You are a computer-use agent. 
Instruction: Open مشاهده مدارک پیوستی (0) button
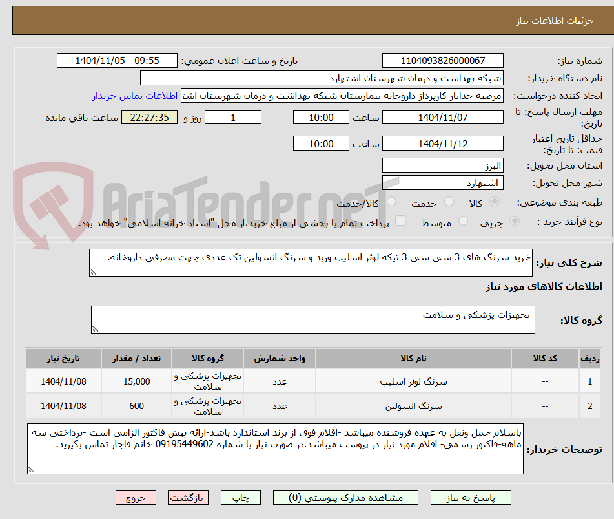(345, 498)
